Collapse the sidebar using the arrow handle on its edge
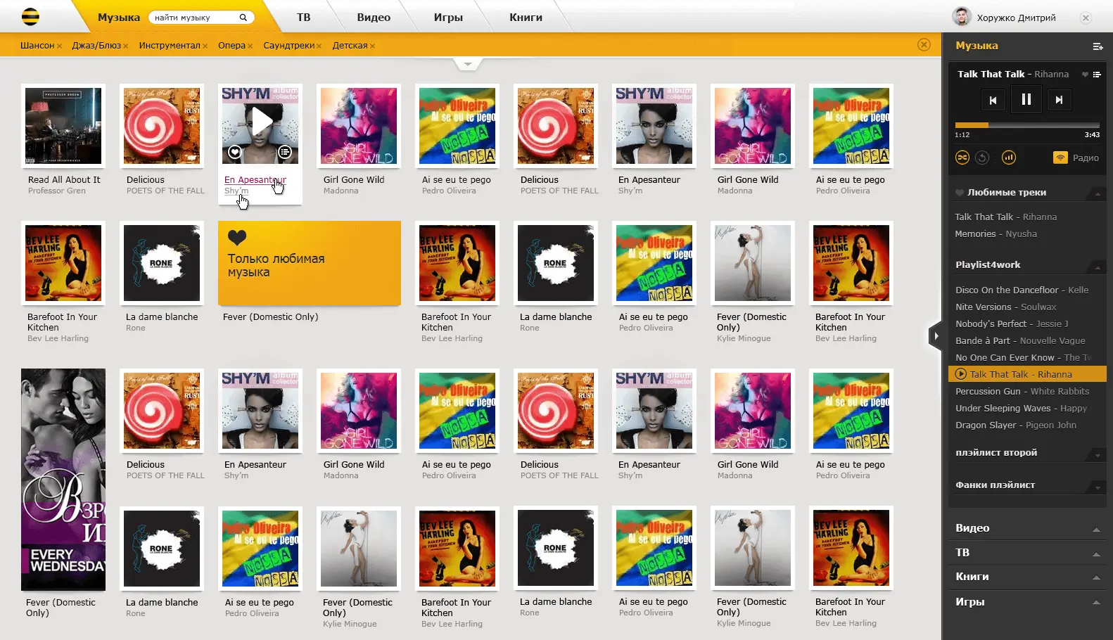Viewport: 1113px width, 640px height. click(935, 336)
